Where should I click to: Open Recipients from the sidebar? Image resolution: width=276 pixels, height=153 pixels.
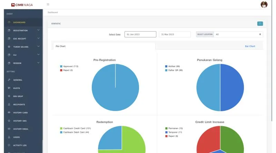click(x=23, y=105)
